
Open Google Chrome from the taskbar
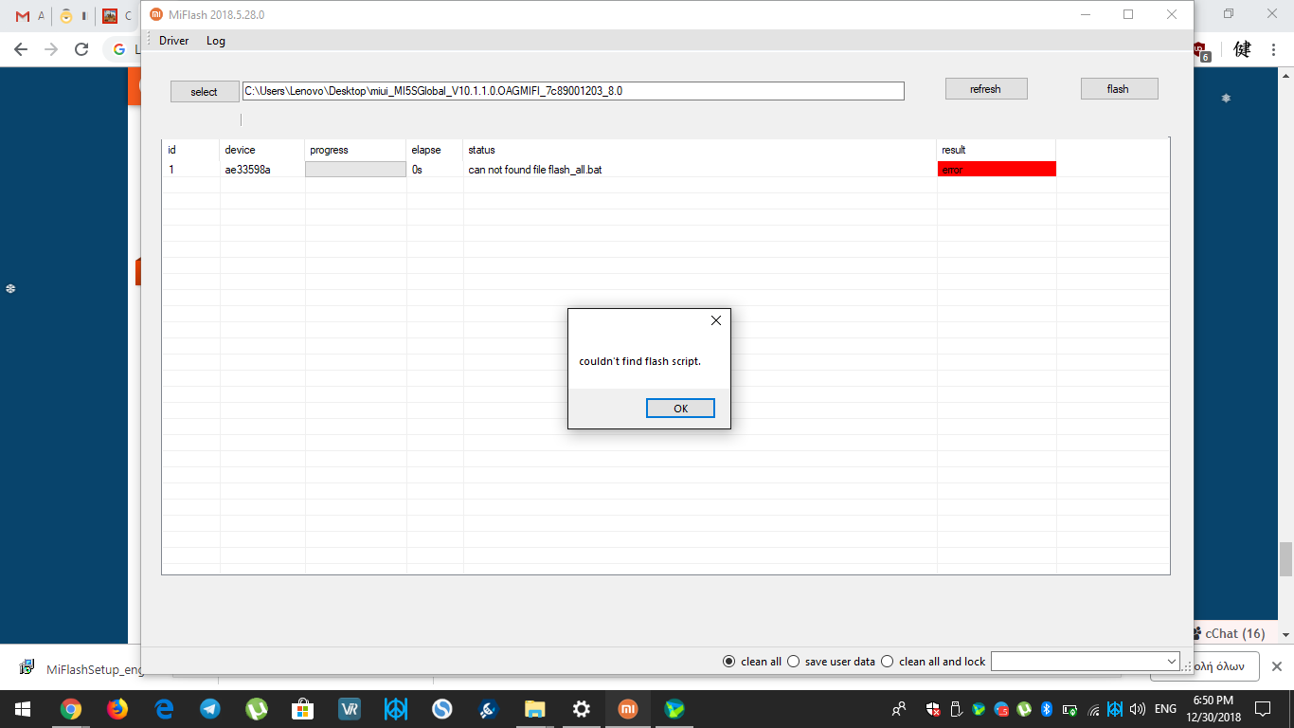[x=70, y=709]
